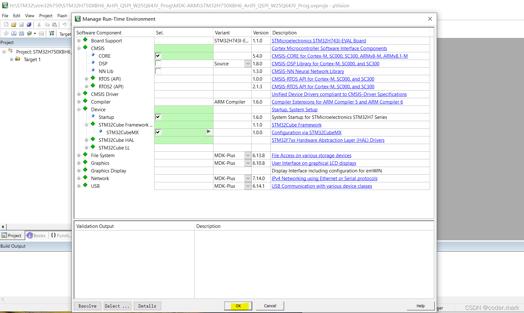Image resolution: width=524 pixels, height=313 pixels.
Task: Click the horizontal scrollbar left arrow
Action: tap(3, 227)
